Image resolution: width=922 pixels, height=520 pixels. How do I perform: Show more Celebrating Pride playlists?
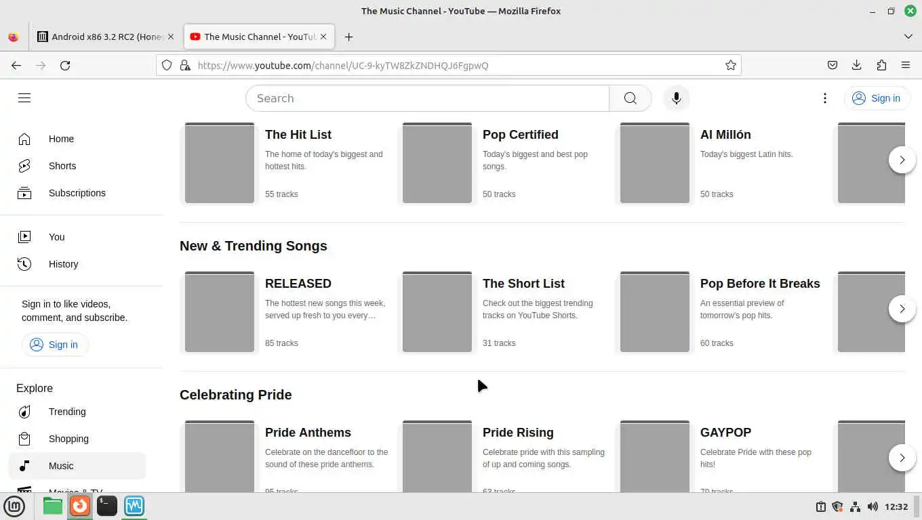tap(902, 458)
